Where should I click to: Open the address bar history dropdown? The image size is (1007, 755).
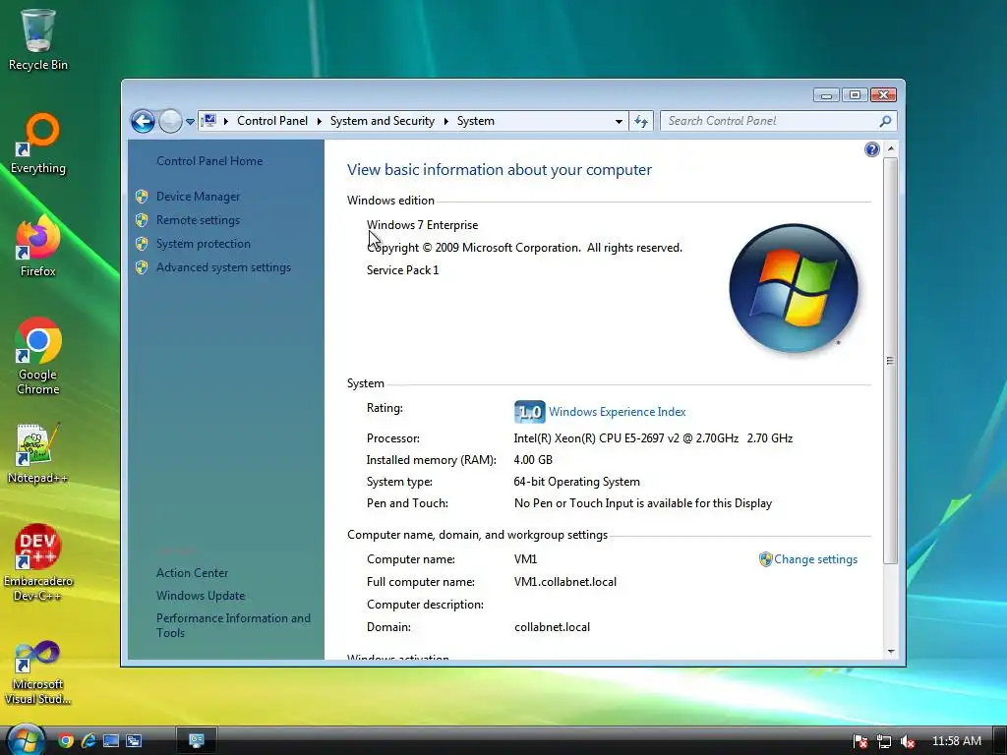coord(619,121)
